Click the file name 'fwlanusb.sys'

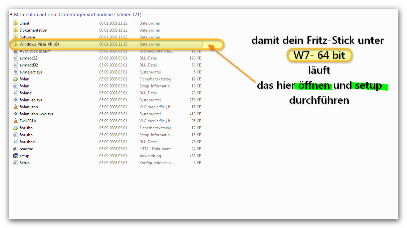tap(31, 100)
